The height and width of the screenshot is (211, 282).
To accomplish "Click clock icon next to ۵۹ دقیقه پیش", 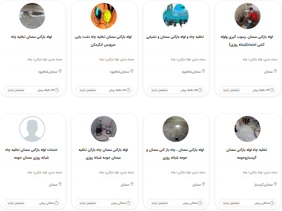I will tap(57, 90).
